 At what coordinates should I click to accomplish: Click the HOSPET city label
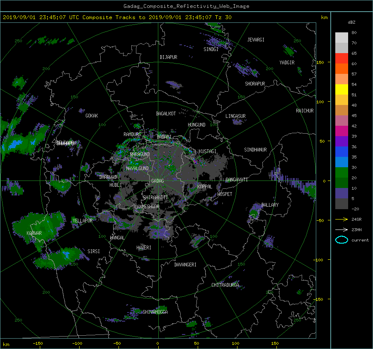(x=225, y=194)
